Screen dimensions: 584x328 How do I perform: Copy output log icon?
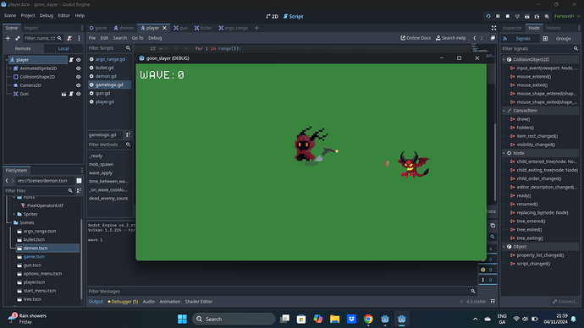click(x=493, y=226)
